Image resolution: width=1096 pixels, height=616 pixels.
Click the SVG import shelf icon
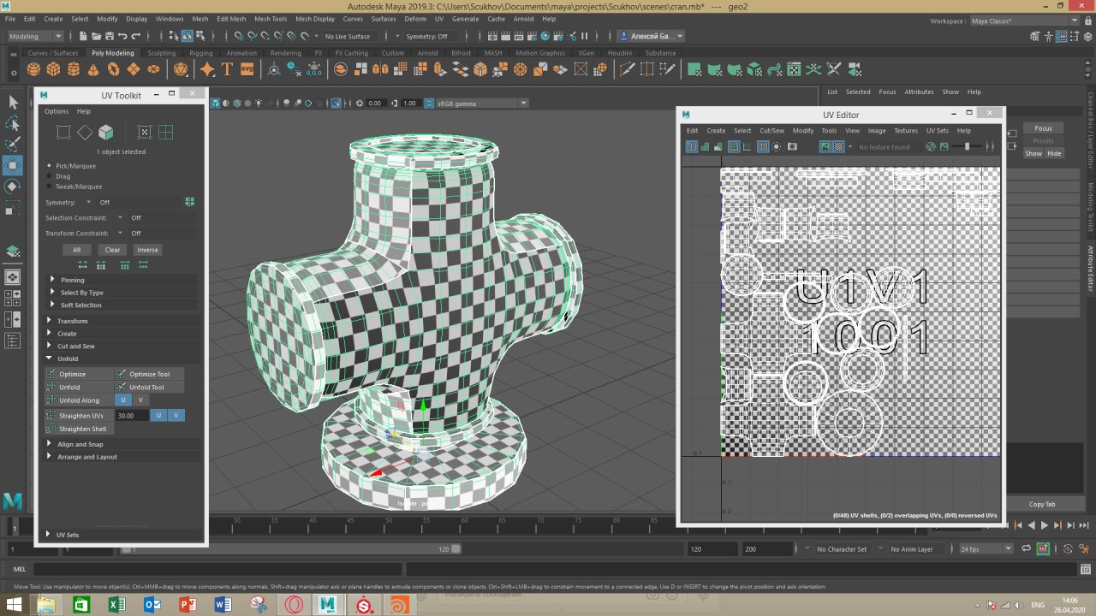coord(247,69)
